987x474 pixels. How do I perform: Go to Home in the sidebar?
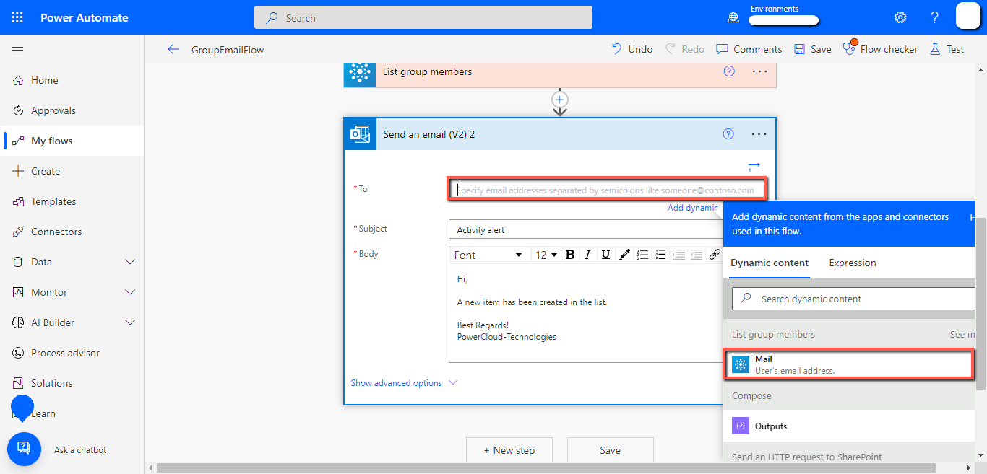point(72,80)
